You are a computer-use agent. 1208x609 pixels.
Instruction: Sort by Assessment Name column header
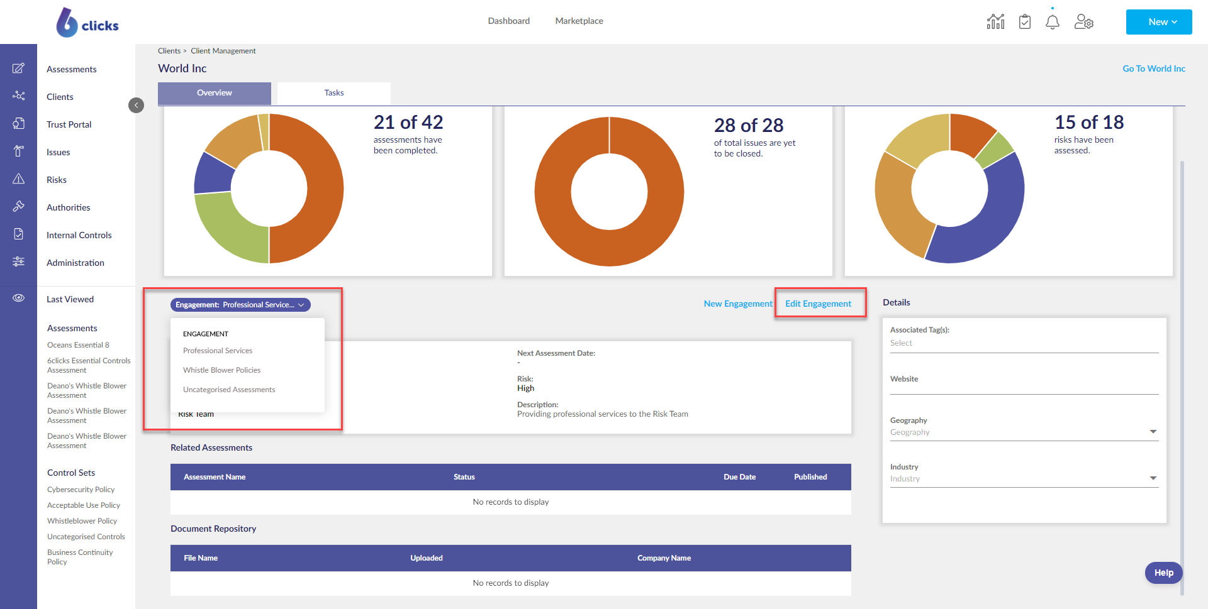pyautogui.click(x=215, y=477)
